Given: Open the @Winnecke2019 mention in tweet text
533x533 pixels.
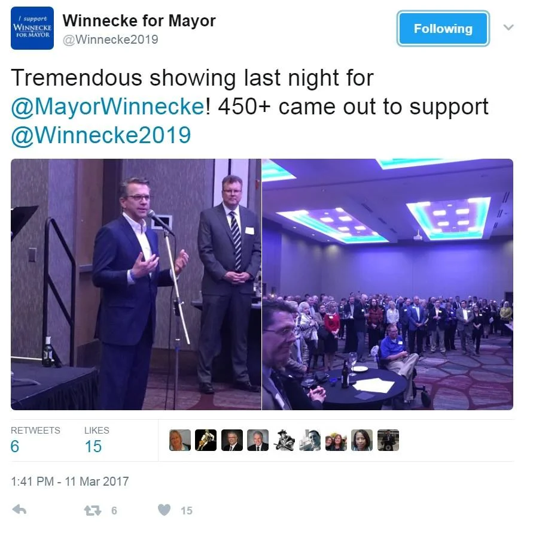Looking at the screenshot, I should pyautogui.click(x=101, y=135).
